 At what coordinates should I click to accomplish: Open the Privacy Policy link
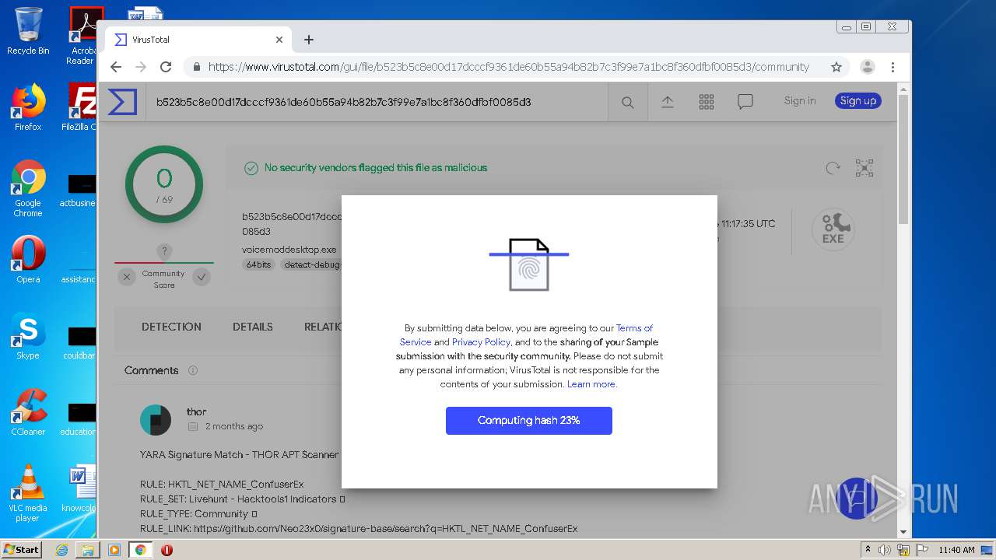tap(481, 342)
